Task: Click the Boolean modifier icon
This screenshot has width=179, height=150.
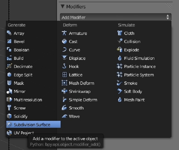Action: tap(9, 50)
